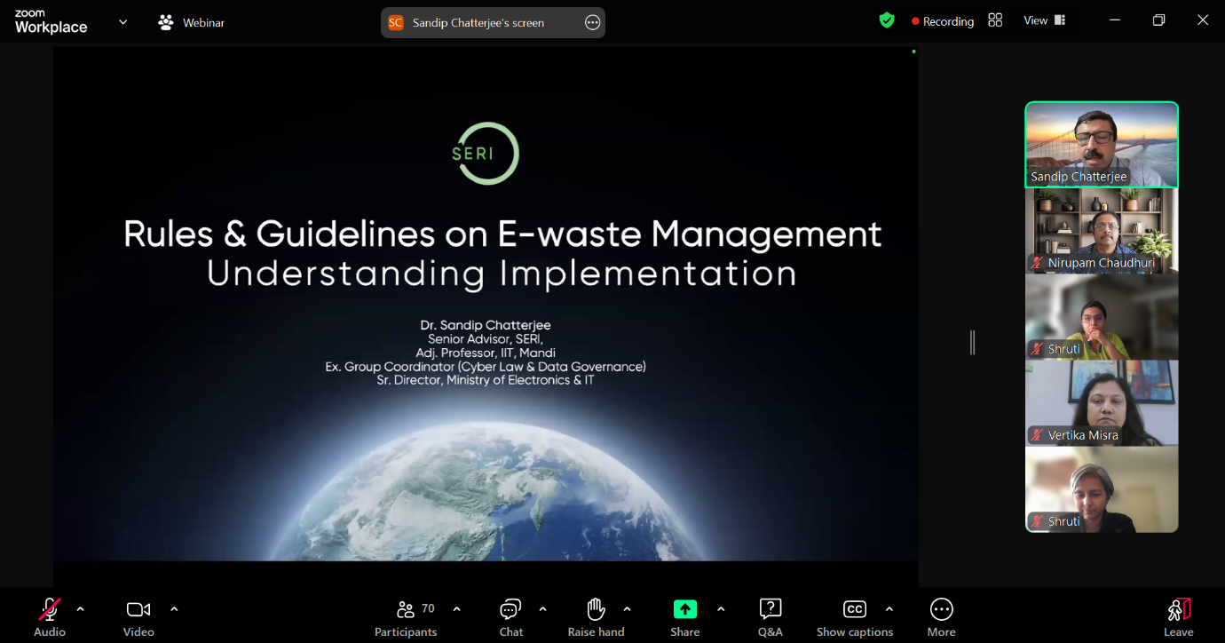
Task: Expand the Show captions options caret
Action: click(x=889, y=609)
